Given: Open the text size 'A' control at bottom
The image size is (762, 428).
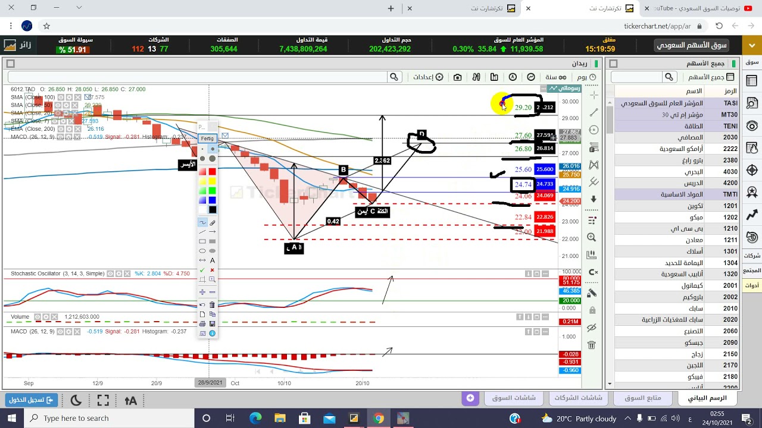Looking at the screenshot, I should pos(130,400).
